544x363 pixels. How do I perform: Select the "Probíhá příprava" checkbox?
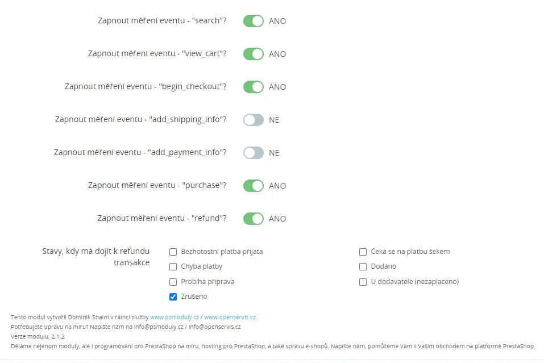[173, 282]
